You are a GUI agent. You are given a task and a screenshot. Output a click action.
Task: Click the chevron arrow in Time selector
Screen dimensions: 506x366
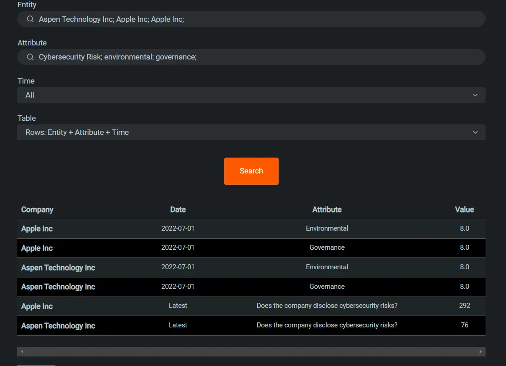click(x=475, y=95)
